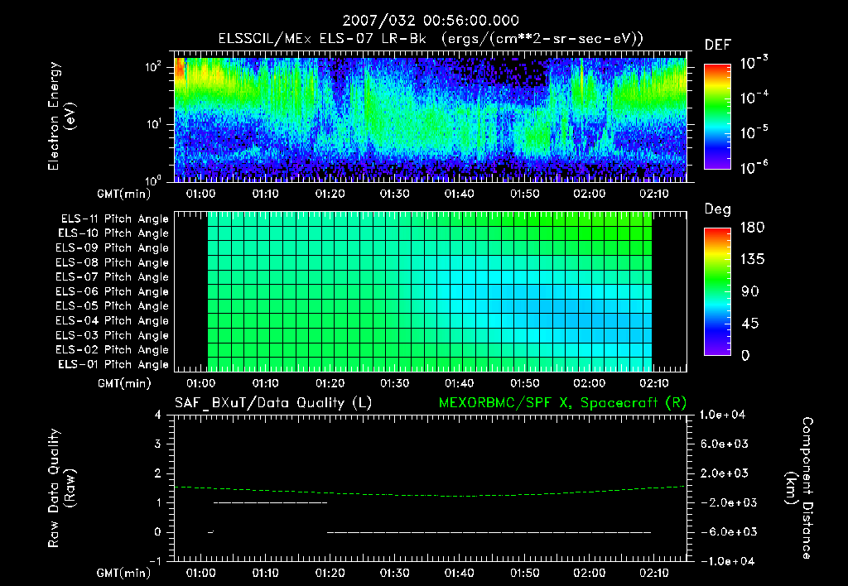Click GMT(min) label under the spectrogram
848x586 pixels.
coord(124,194)
